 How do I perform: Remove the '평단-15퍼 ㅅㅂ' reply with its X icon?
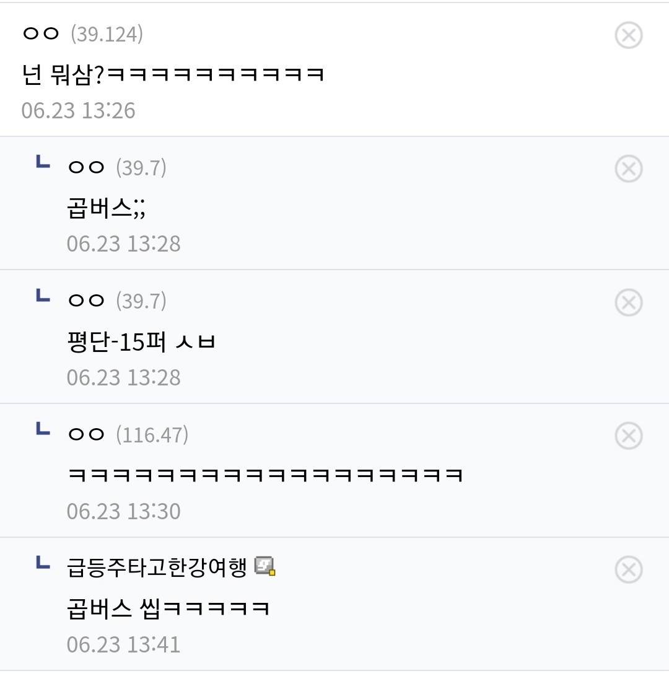coord(628,302)
